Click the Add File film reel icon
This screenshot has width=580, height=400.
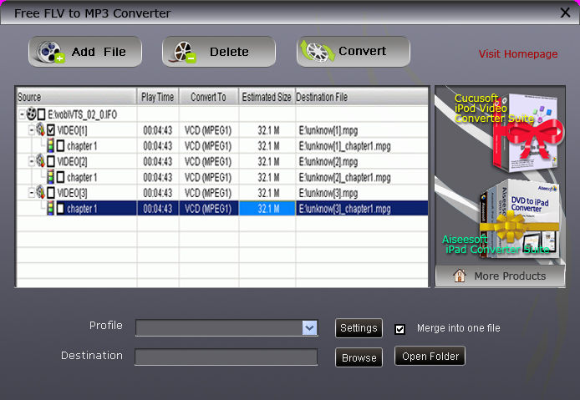(51, 52)
